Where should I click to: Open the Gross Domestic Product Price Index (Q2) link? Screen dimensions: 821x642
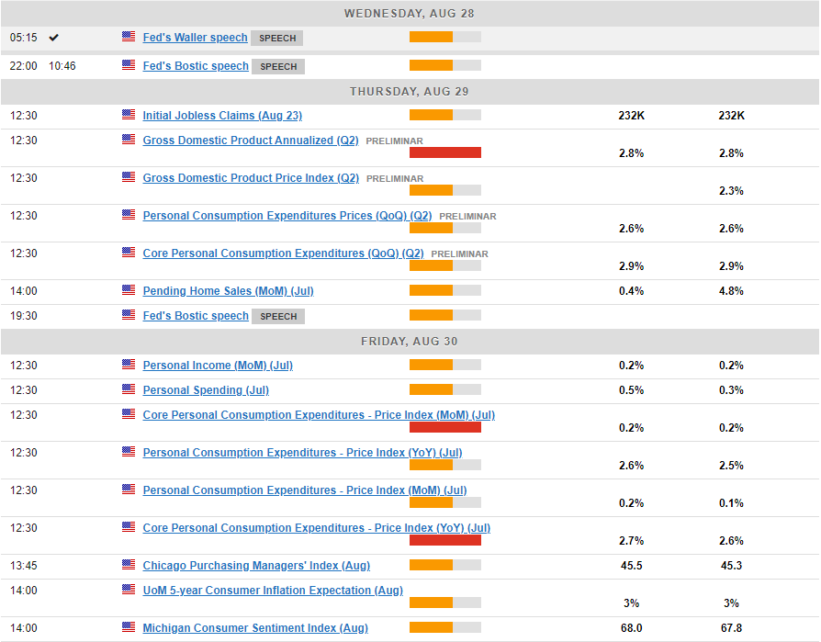coord(251,178)
